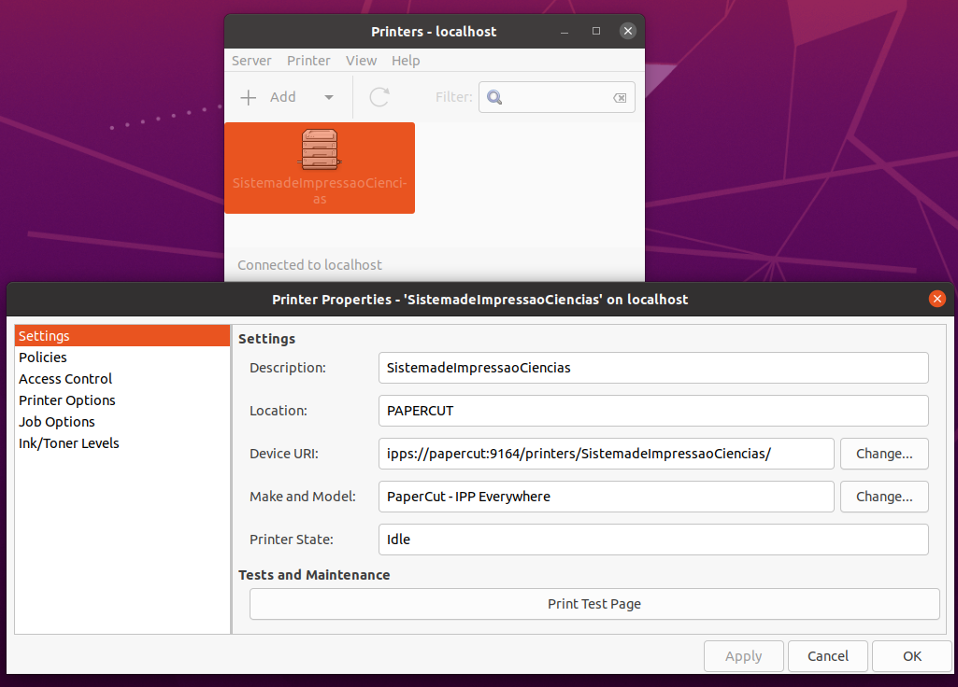Select Policies in the sidebar list
958x687 pixels.
43,358
